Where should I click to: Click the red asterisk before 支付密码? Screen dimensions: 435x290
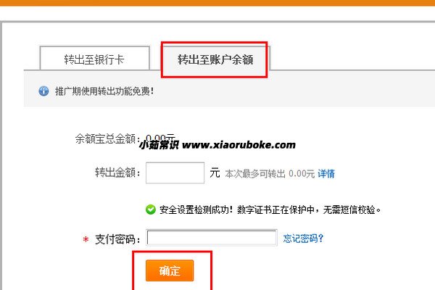click(86, 239)
